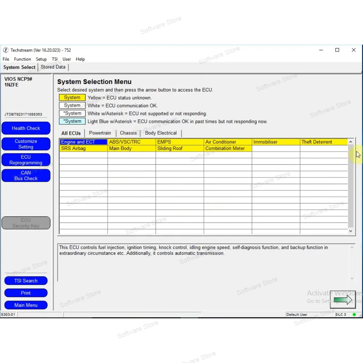This screenshot has height=363, width=363.
Task: Click the light blue *System legend swatch
Action: click(x=72, y=121)
